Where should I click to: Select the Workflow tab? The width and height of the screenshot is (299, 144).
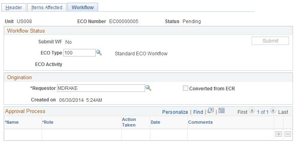[83, 8]
